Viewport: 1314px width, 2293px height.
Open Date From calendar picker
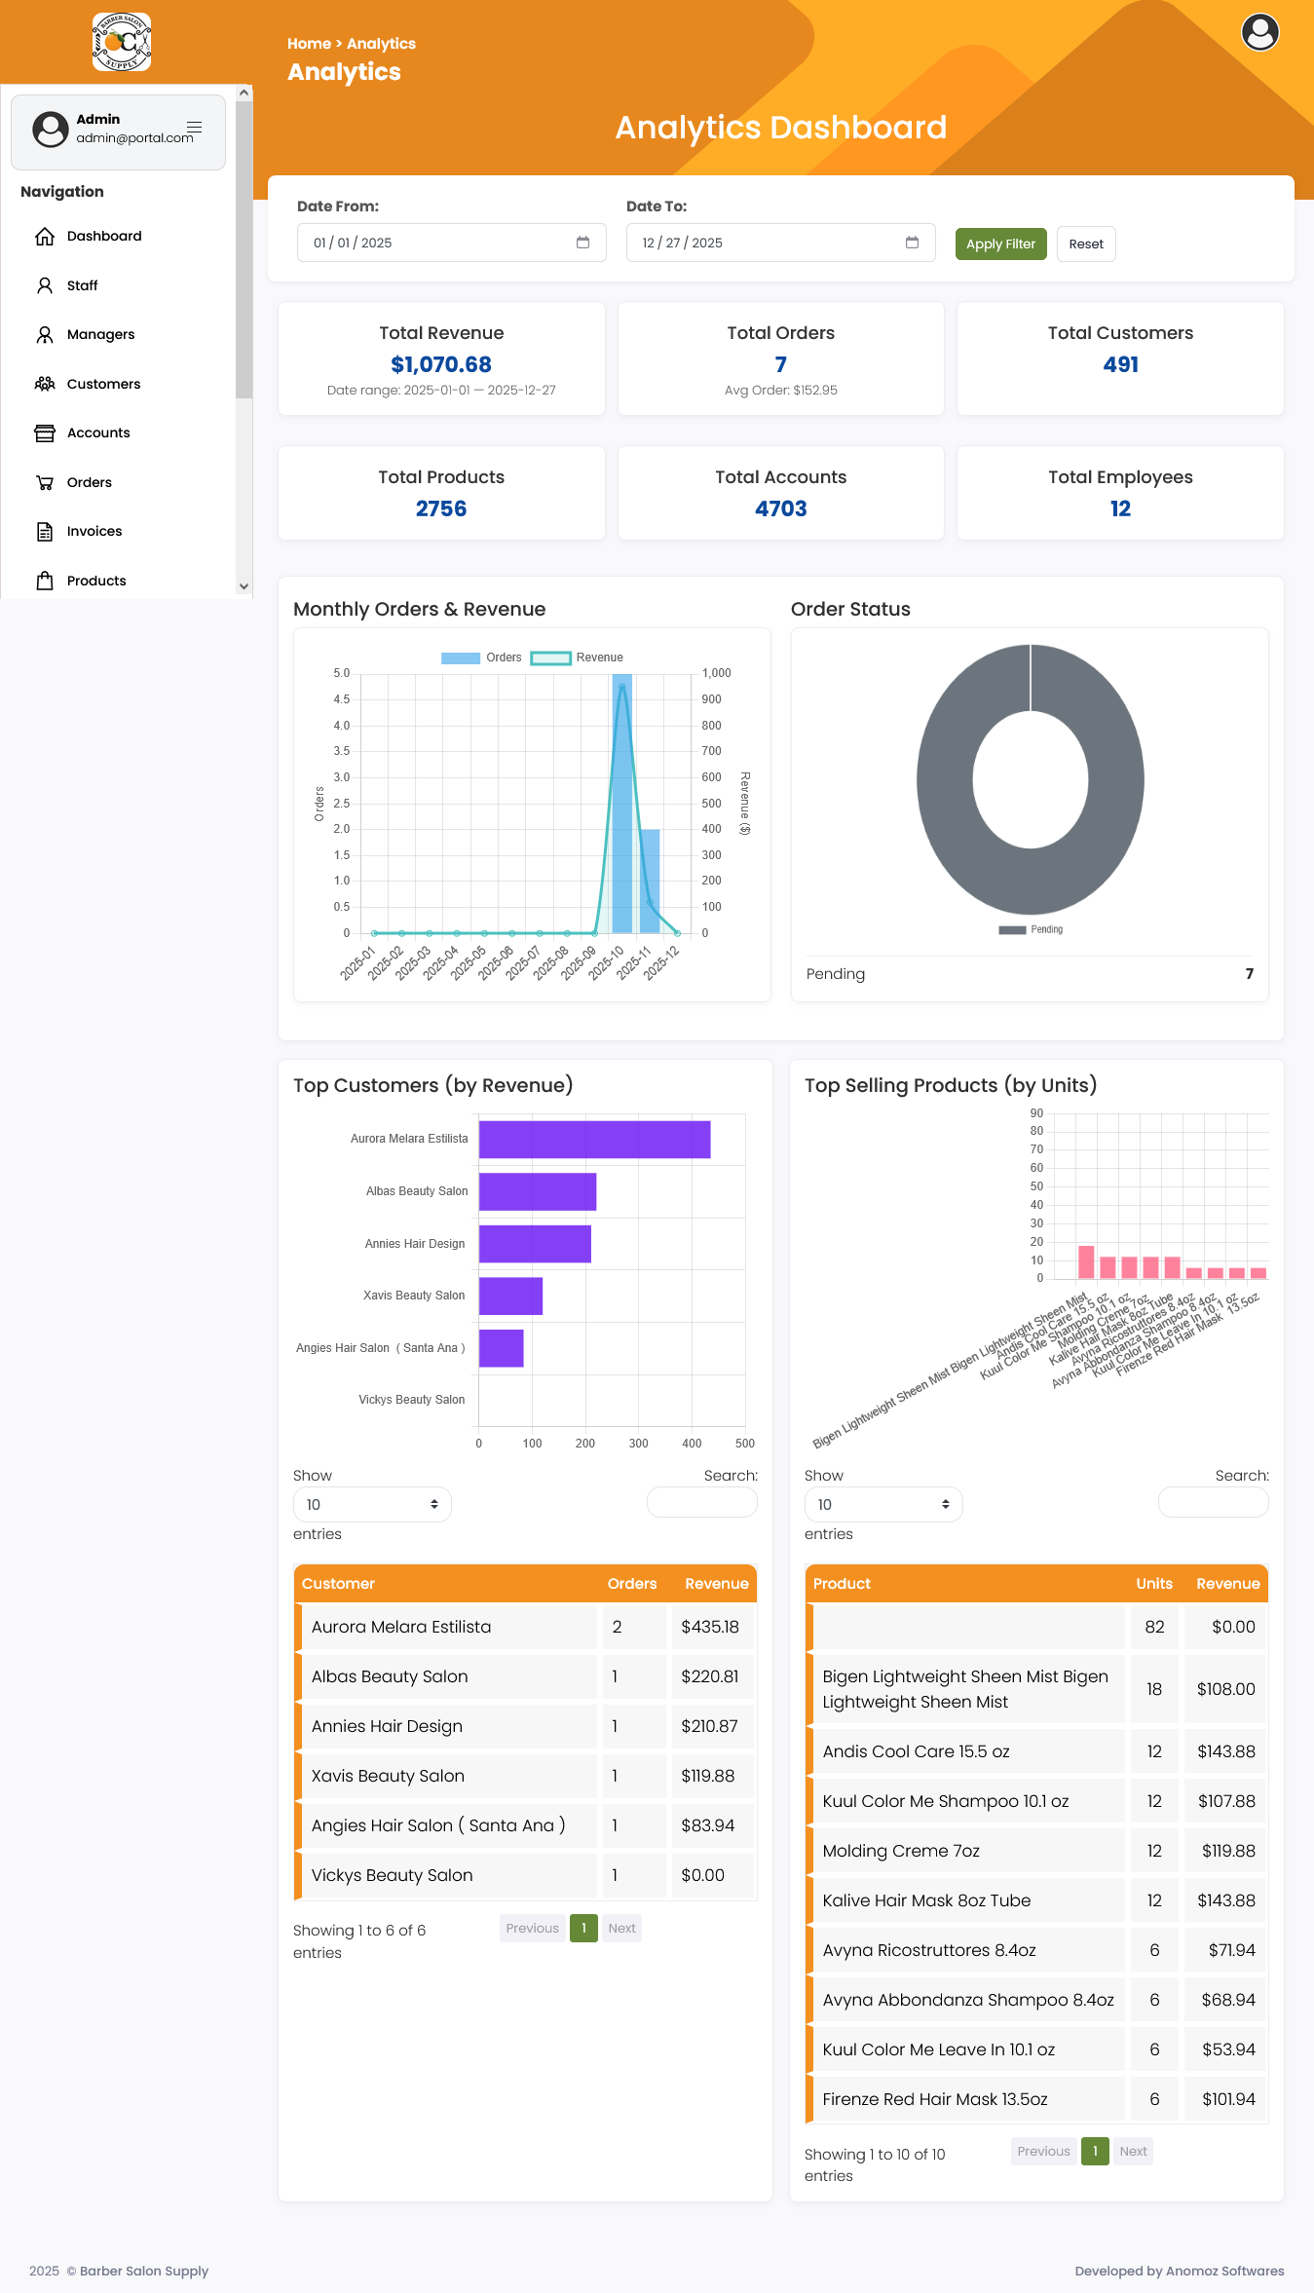click(582, 243)
